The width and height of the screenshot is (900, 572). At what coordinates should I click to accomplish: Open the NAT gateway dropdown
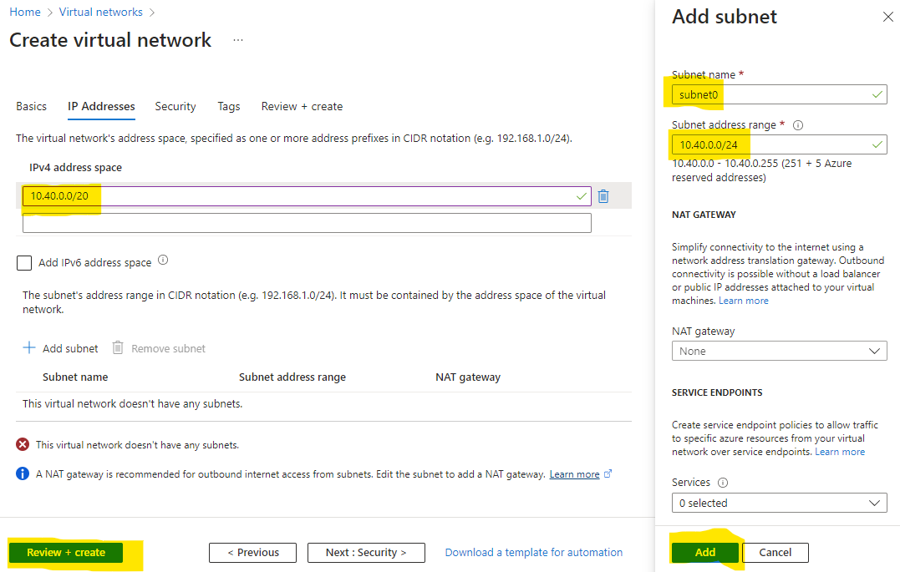click(x=779, y=351)
